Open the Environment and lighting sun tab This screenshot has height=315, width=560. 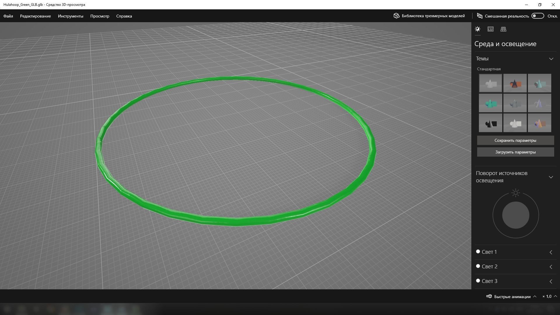(x=477, y=29)
